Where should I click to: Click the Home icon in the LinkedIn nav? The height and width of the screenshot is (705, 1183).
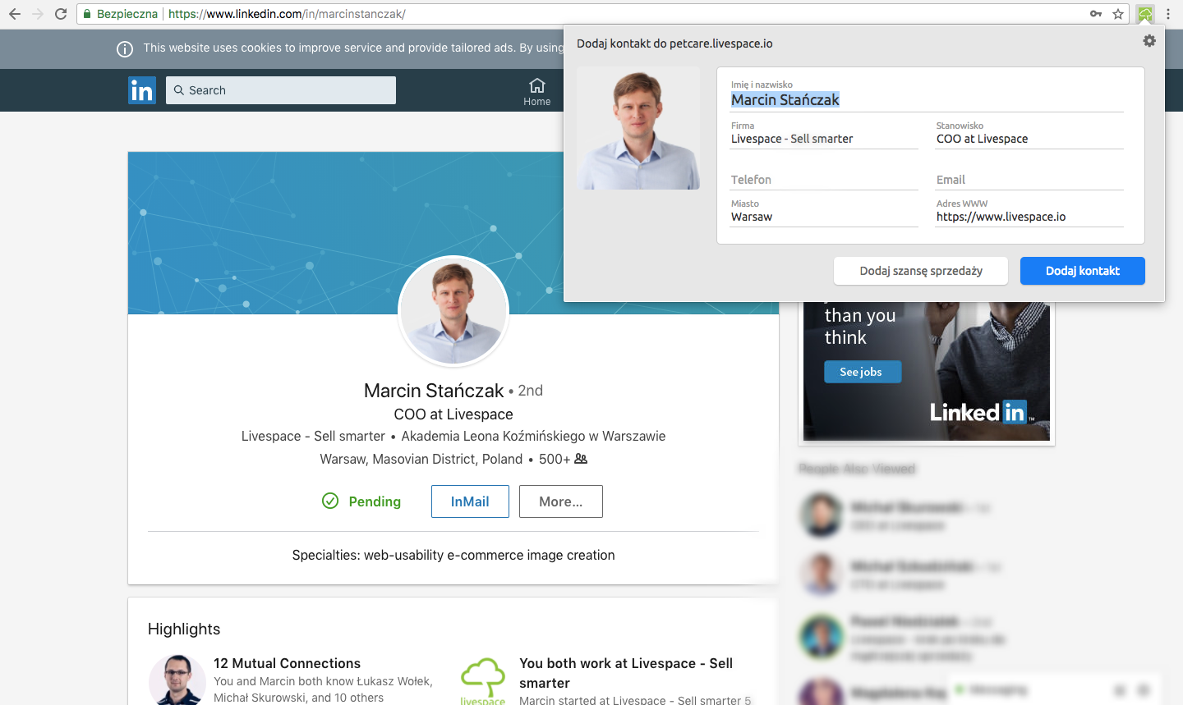[537, 91]
